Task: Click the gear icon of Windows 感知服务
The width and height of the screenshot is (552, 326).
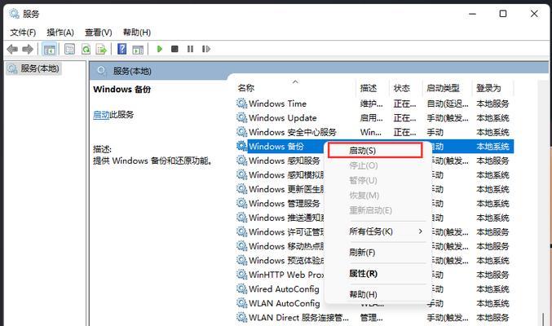Action: click(242, 161)
